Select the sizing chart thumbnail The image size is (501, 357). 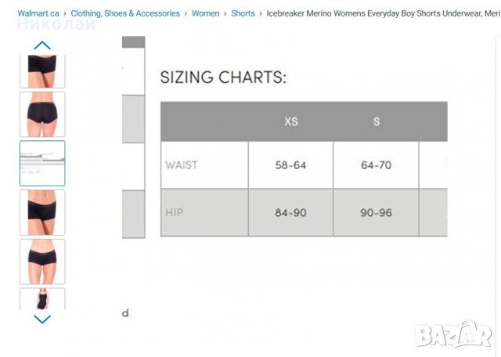tap(42, 163)
